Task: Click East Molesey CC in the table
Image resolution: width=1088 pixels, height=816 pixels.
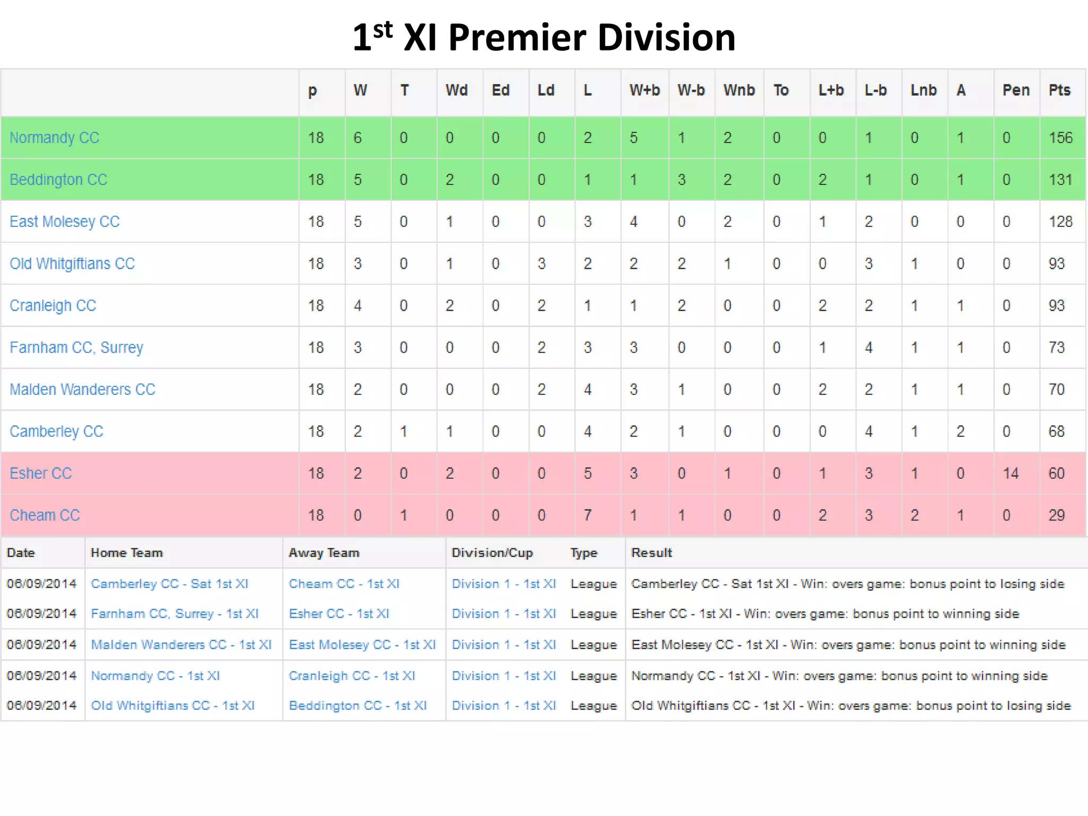Action: click(x=65, y=222)
